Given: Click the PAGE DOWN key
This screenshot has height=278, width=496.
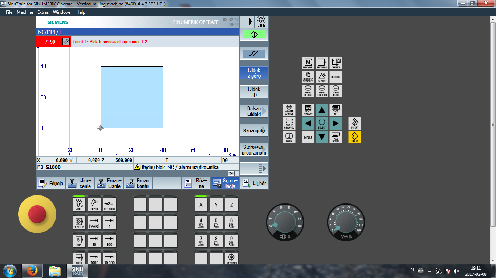Looking at the screenshot, I should tap(336, 137).
